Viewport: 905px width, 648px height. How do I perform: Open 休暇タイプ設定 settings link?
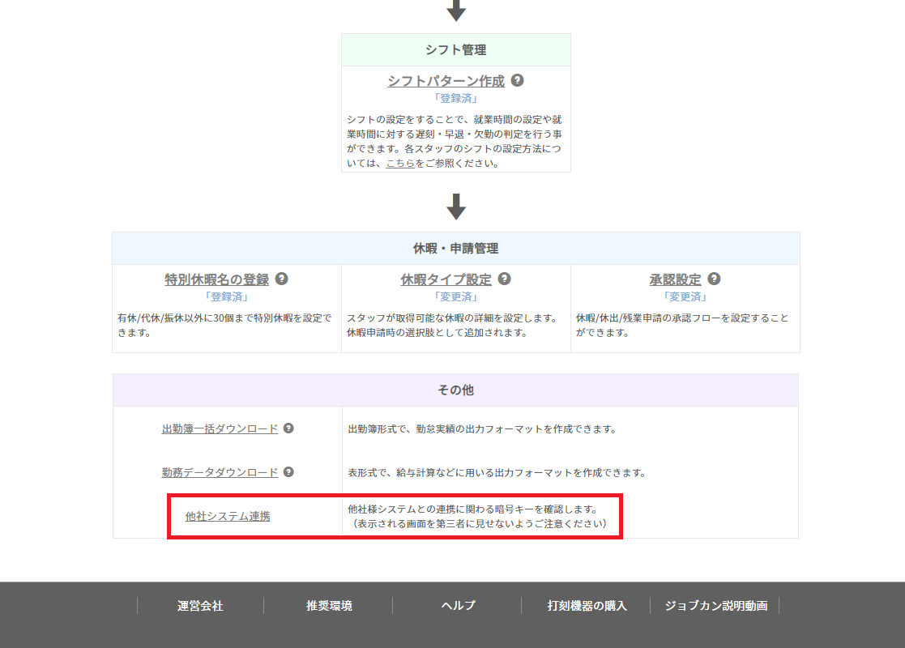tap(446, 279)
